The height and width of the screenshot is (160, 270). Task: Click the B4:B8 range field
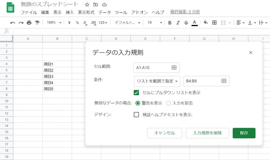206,81
